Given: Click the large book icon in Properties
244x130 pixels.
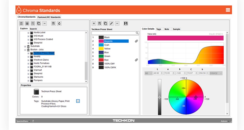Looking at the screenshot, I should 36,92.
